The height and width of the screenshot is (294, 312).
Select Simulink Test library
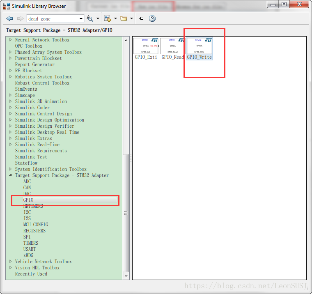31,157
